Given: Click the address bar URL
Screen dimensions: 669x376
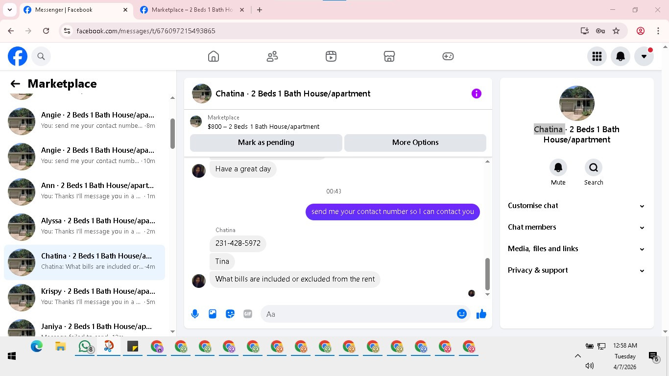Looking at the screenshot, I should [146, 31].
